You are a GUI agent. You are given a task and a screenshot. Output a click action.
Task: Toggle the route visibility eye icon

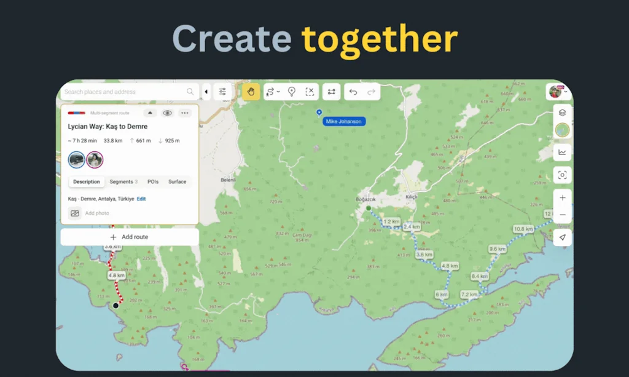click(167, 113)
